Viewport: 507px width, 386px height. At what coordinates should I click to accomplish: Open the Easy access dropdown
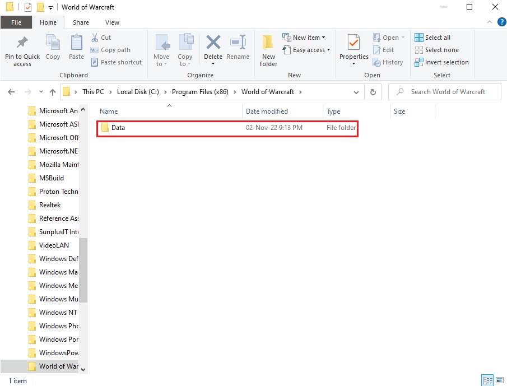306,50
